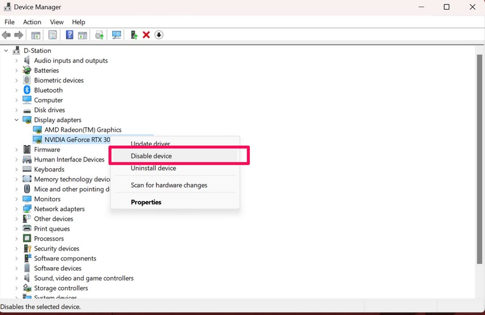Click the Properties sheet toolbar icon
This screenshot has width=485, height=315.
click(53, 35)
